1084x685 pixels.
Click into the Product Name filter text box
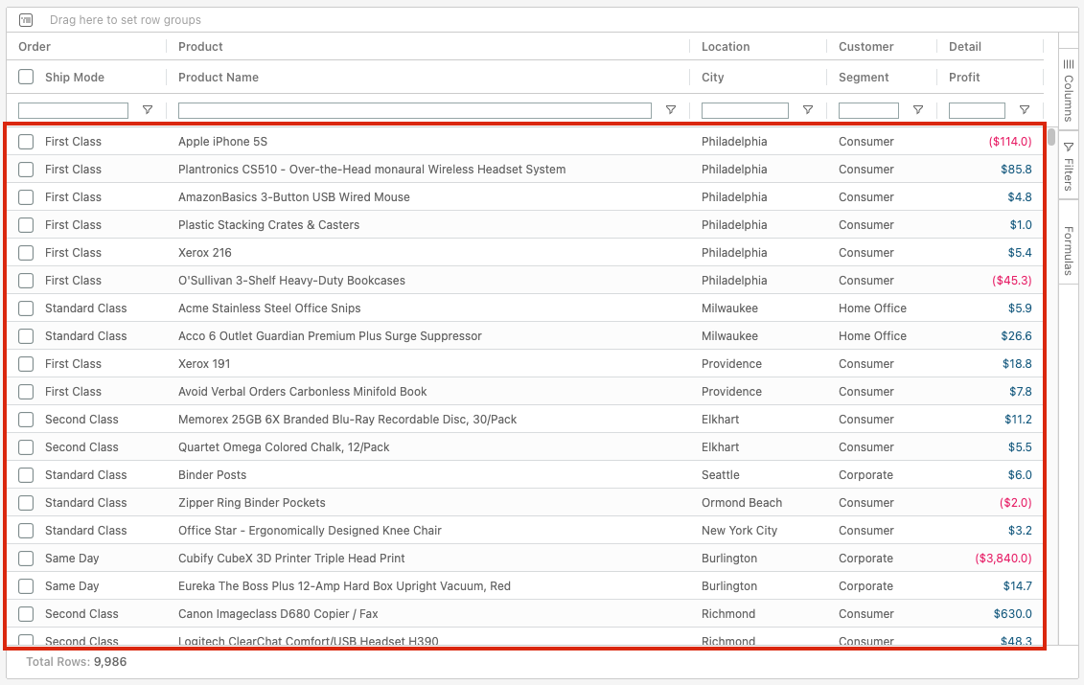[x=414, y=111]
